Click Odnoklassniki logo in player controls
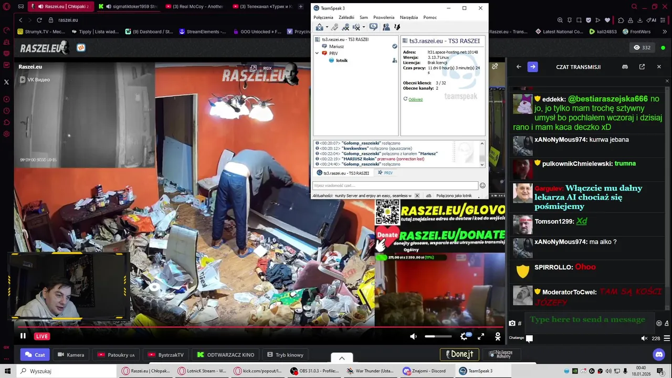 (x=498, y=337)
